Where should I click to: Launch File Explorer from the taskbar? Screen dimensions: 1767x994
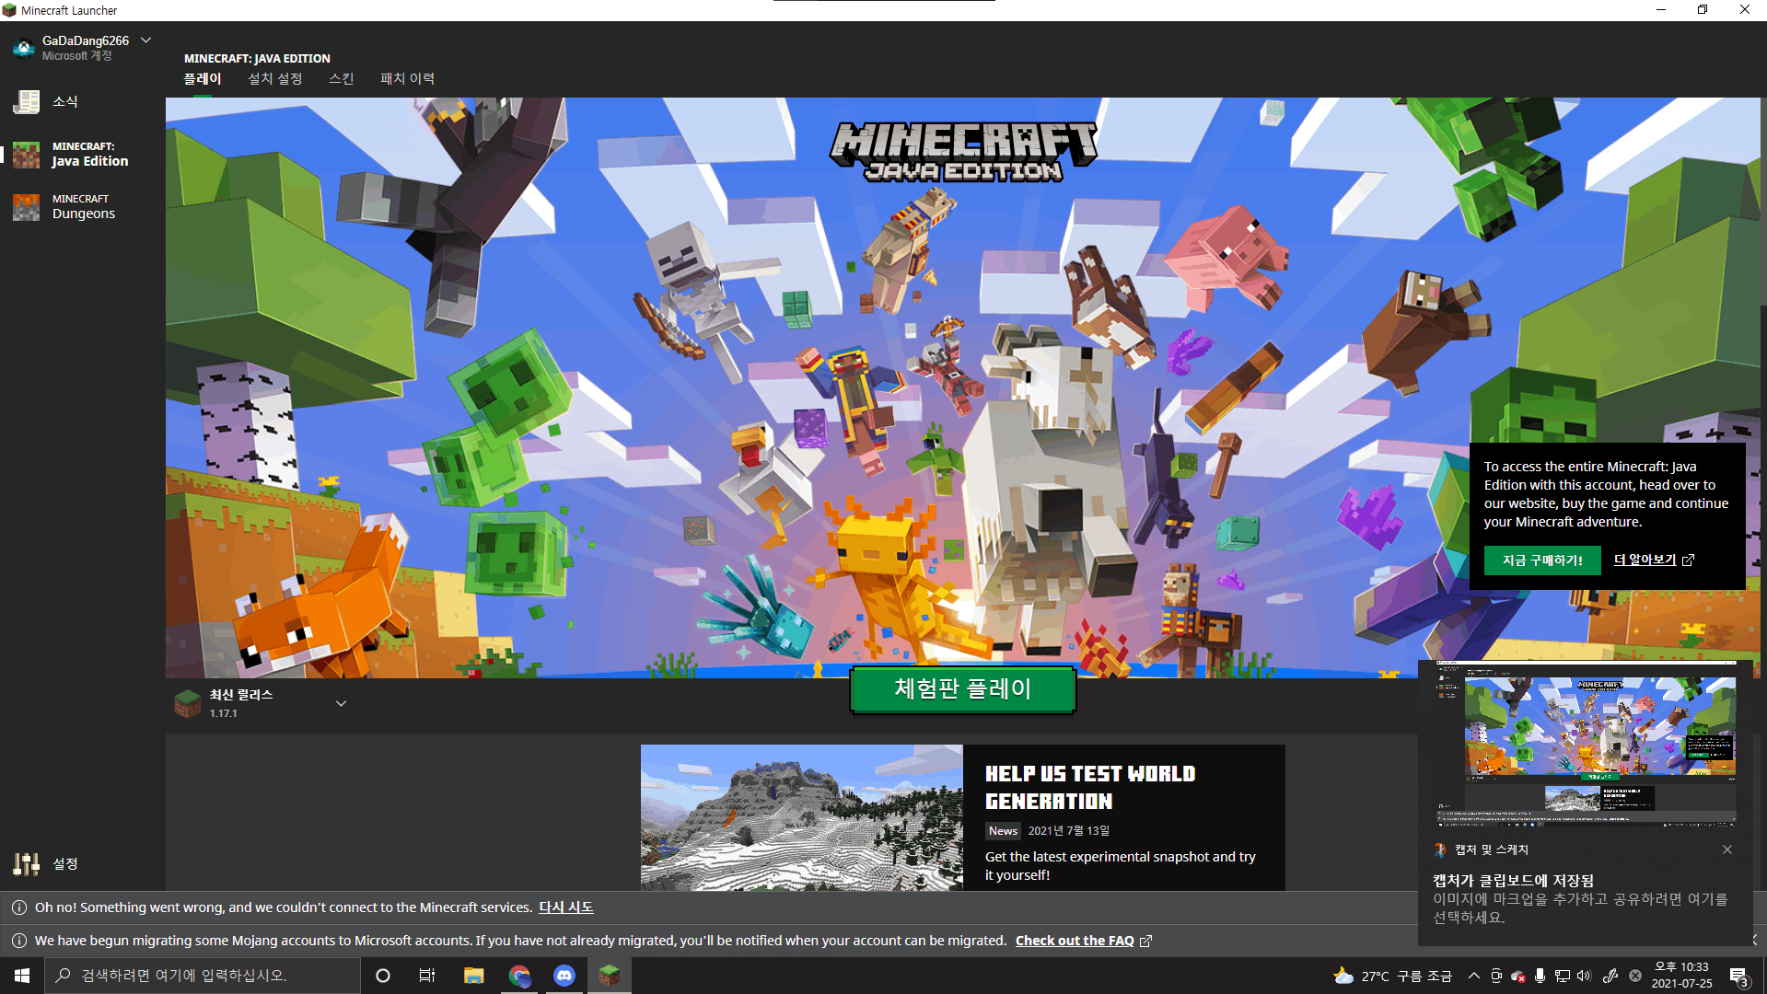(x=474, y=976)
